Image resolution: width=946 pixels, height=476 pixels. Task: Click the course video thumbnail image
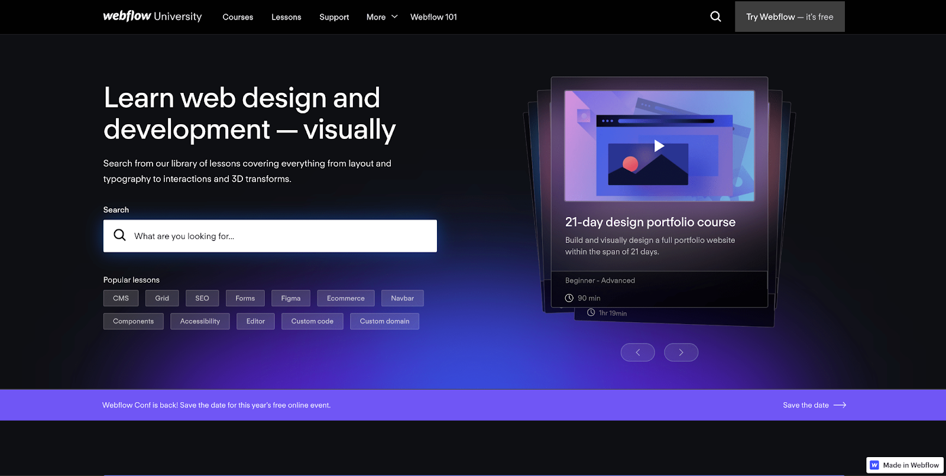tap(659, 146)
